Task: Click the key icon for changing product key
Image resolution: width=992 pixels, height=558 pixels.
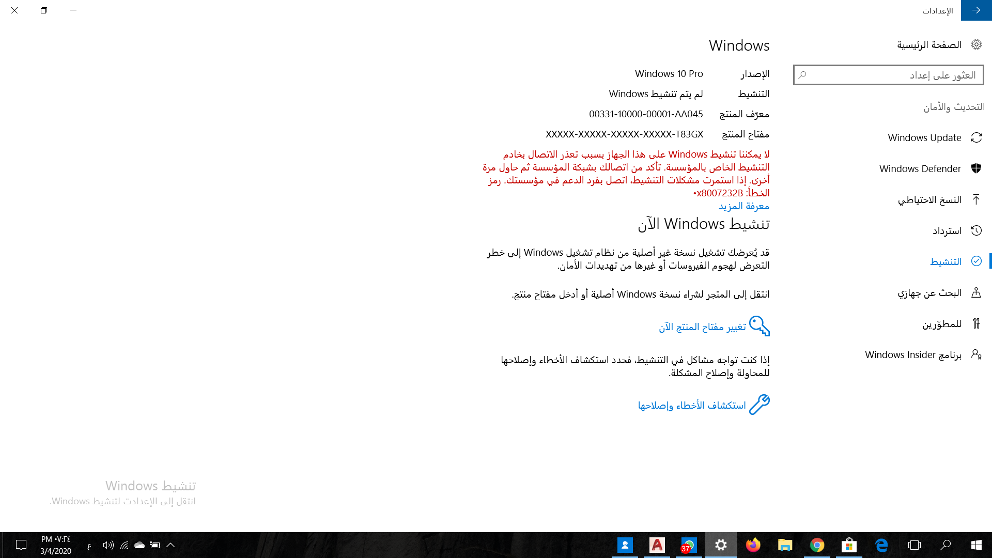Action: pos(760,326)
